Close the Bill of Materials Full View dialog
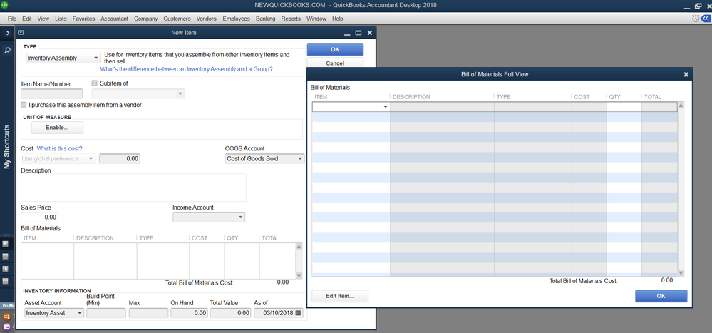The width and height of the screenshot is (712, 333). coord(686,74)
